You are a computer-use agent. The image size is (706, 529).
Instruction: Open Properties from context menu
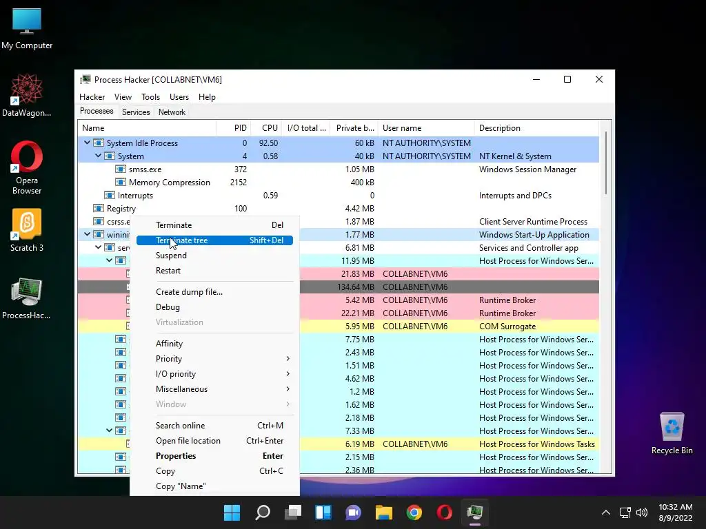point(215,456)
